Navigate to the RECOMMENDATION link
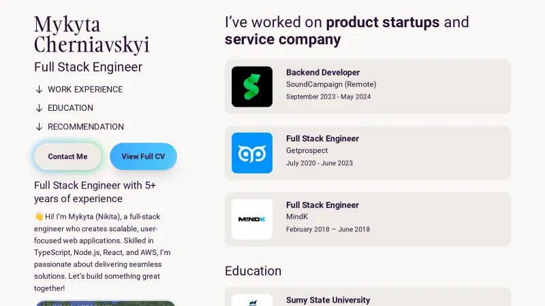Screen dimensions: 545x306 (x=86, y=126)
